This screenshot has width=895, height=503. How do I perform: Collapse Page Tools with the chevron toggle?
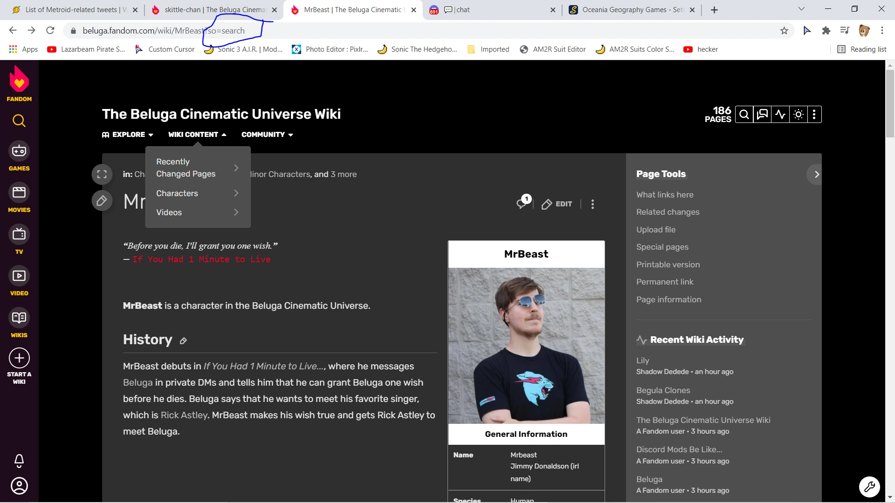pyautogui.click(x=816, y=174)
